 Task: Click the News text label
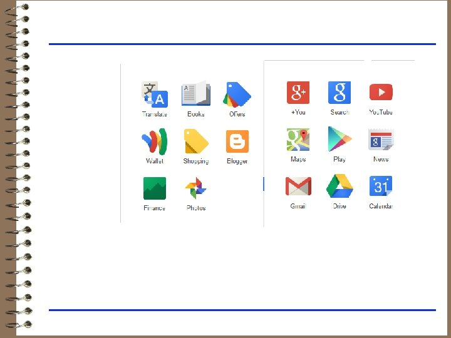click(x=381, y=159)
